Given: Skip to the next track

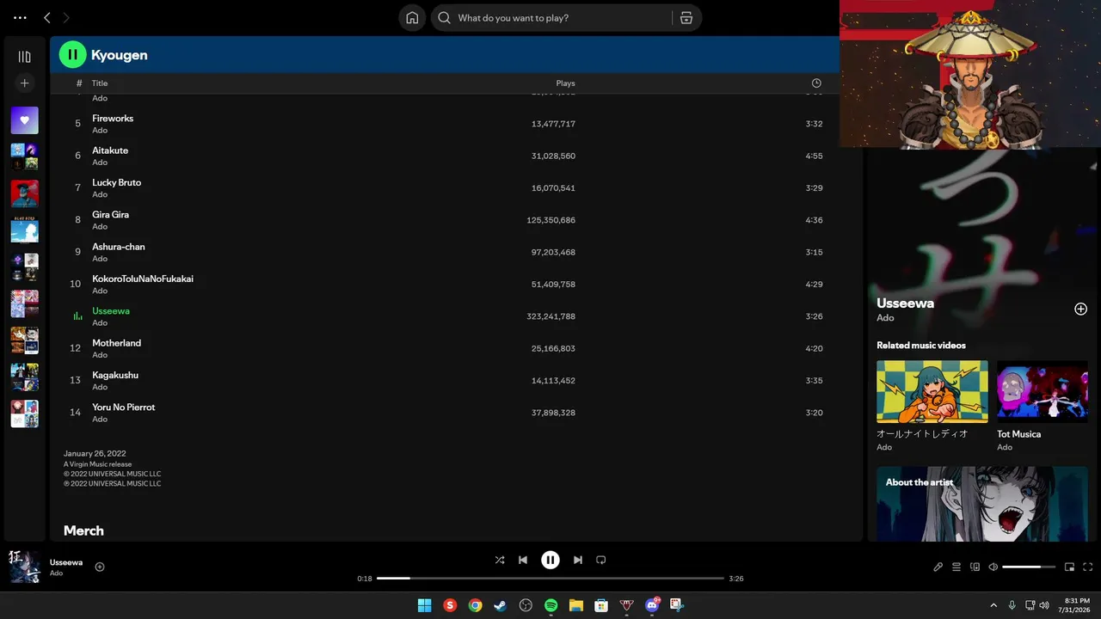Looking at the screenshot, I should [x=578, y=560].
